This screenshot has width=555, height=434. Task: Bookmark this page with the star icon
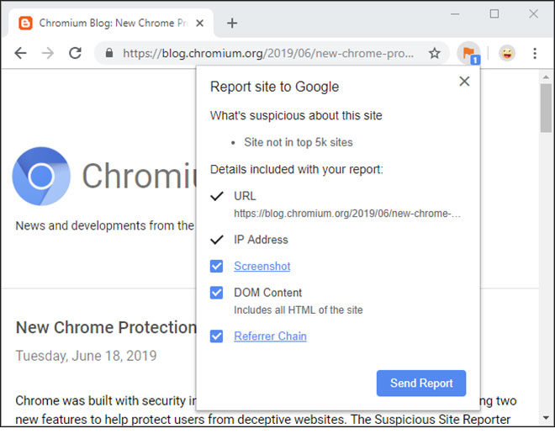pyautogui.click(x=434, y=54)
